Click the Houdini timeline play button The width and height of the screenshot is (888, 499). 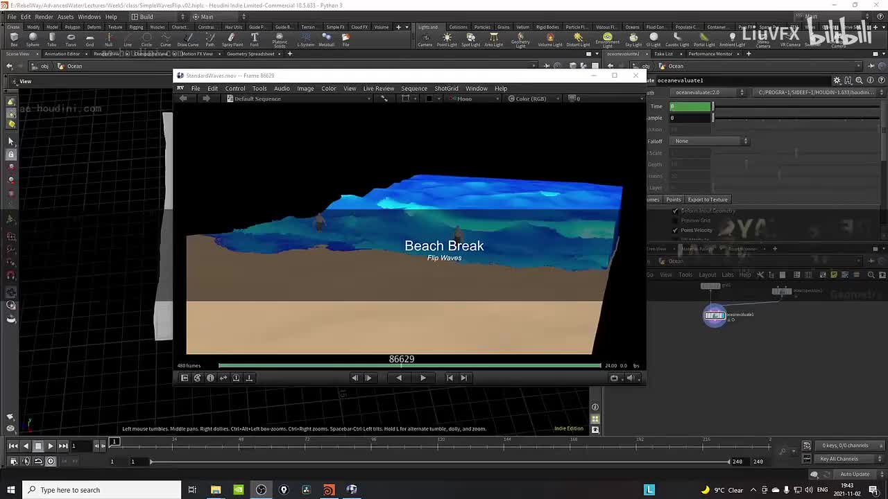51,446
